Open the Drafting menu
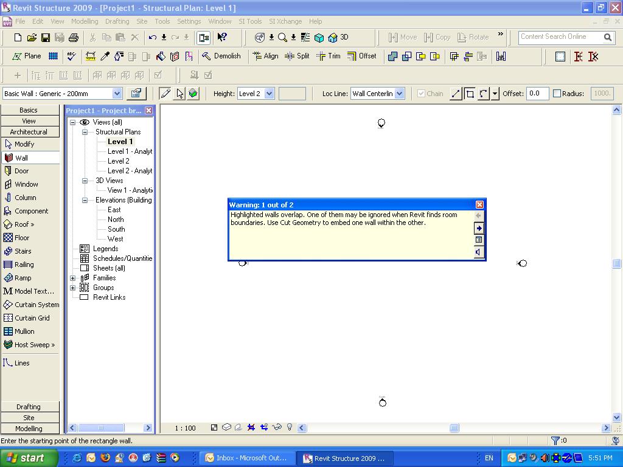The width and height of the screenshot is (623, 467). coord(117,21)
